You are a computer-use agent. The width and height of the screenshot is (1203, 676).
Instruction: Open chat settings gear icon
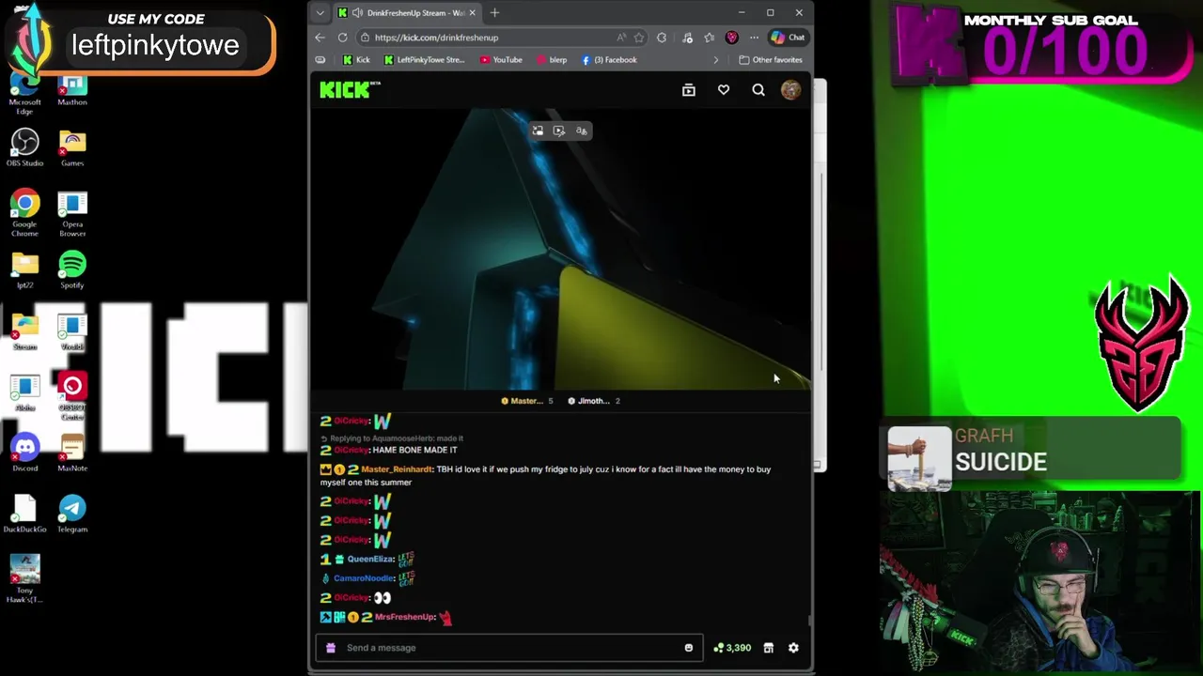[x=793, y=648]
